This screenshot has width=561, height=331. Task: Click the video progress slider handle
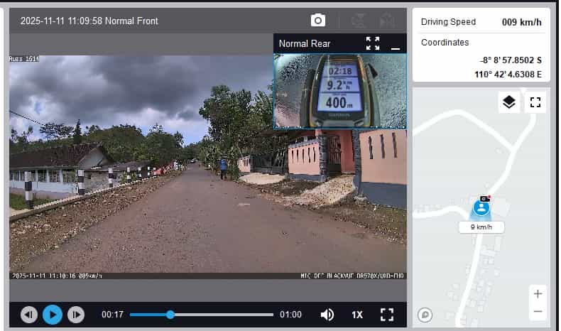pyautogui.click(x=170, y=314)
